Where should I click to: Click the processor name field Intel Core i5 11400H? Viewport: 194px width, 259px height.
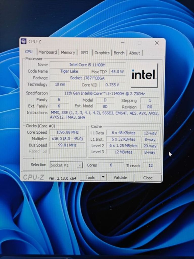87,64
